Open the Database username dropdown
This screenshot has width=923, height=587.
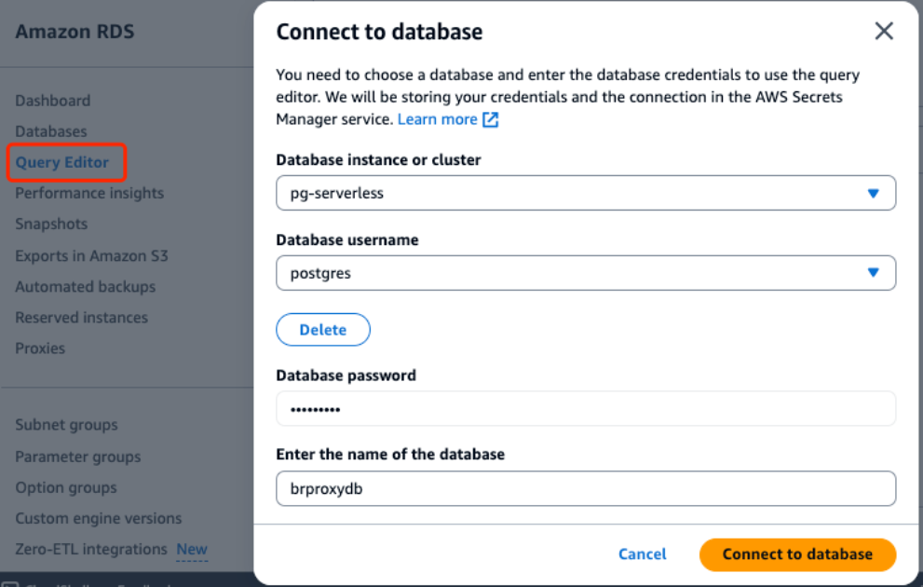585,273
